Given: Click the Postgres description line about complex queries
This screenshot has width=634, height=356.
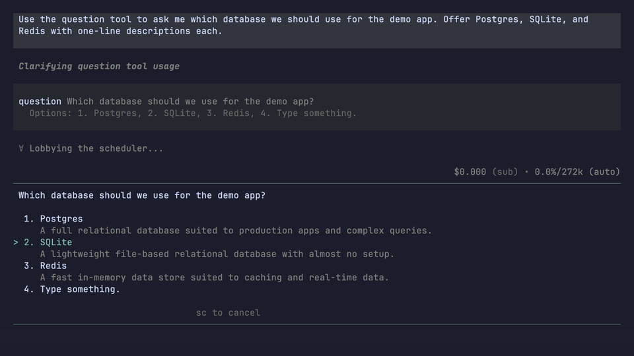Looking at the screenshot, I should point(236,231).
